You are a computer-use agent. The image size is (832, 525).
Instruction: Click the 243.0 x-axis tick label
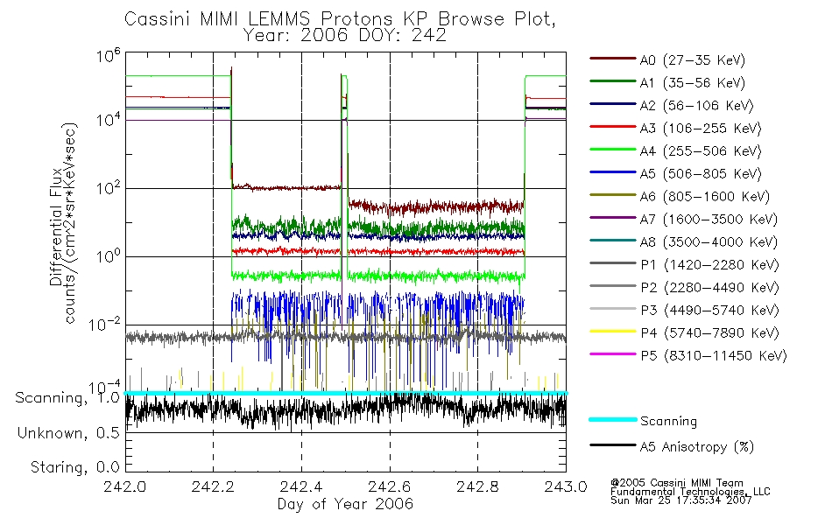(x=566, y=486)
